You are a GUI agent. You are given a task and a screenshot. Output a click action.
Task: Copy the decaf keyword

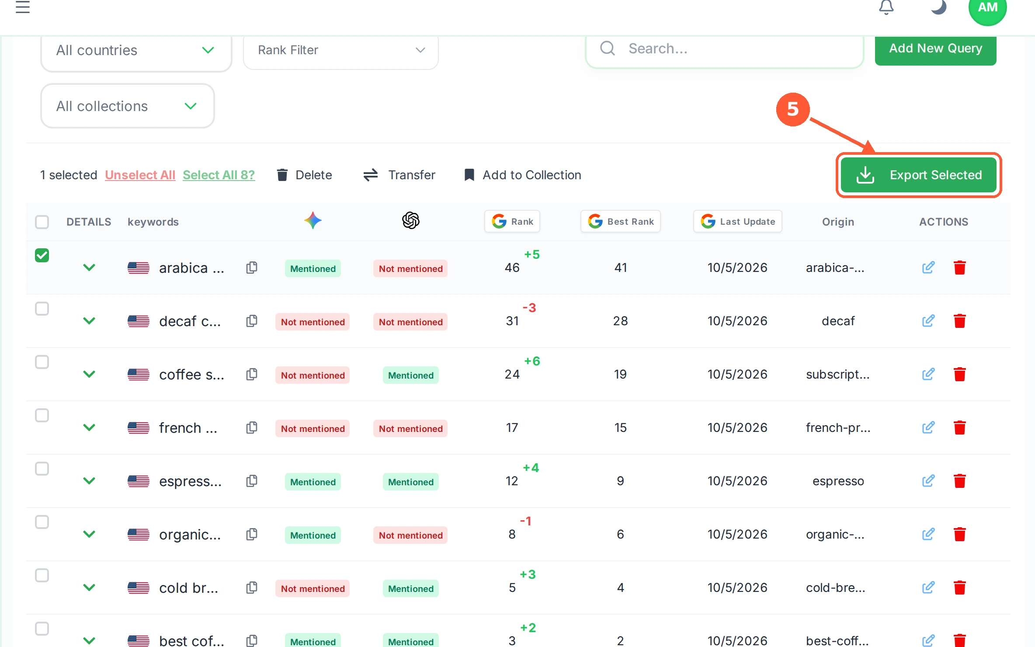[x=252, y=321]
